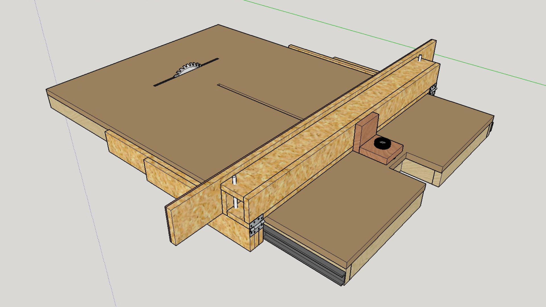Click the white bolt at fence front end

click(x=234, y=181)
